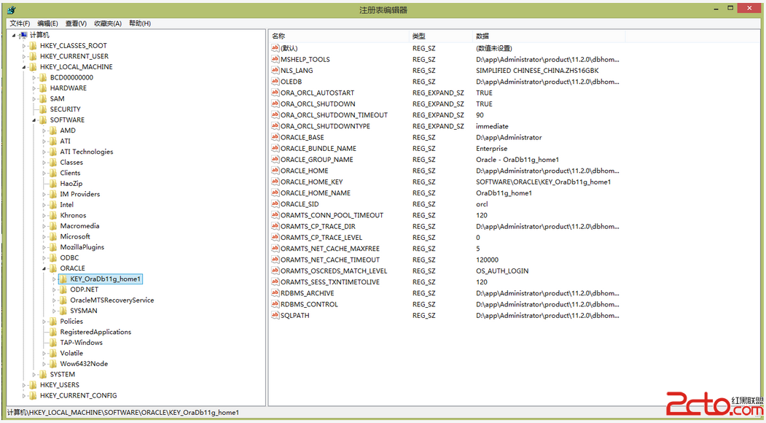Expand the Classes key arrow
The image size is (766, 423).
(x=44, y=163)
